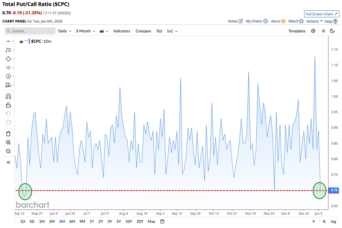Click the Full Screen Chart button
Image resolution: width=342 pixels, height=228 pixels.
click(x=322, y=14)
